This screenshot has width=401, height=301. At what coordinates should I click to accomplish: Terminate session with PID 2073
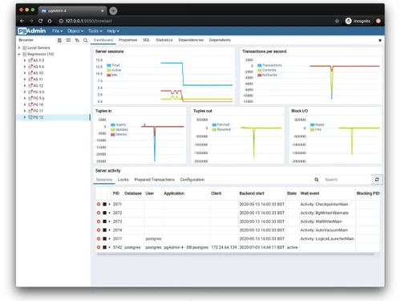coord(99,222)
